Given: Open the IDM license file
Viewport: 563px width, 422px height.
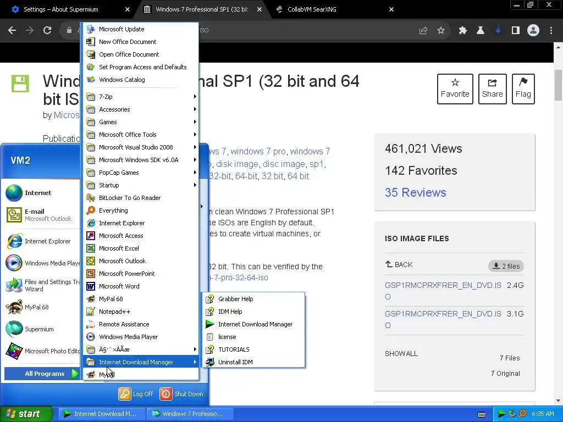Looking at the screenshot, I should point(253,337).
